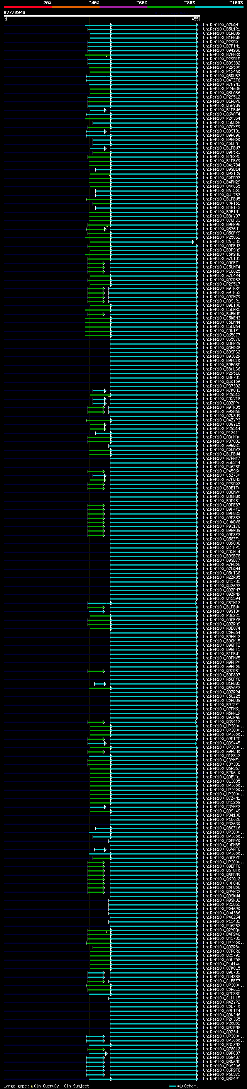Viewport: 247px width, 1089px height.
Task: Select hit UniRef100_B9SB77
Action: click(221, 560)
